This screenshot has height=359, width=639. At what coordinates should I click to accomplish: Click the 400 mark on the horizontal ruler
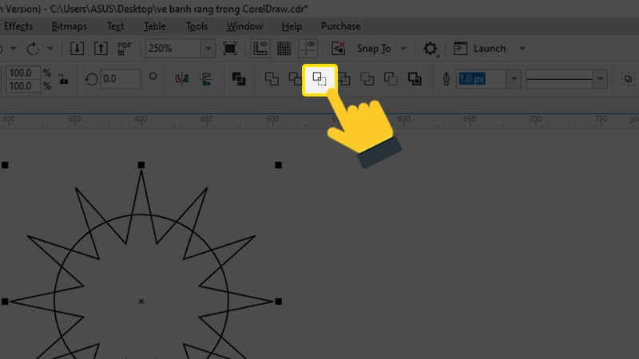141,119
